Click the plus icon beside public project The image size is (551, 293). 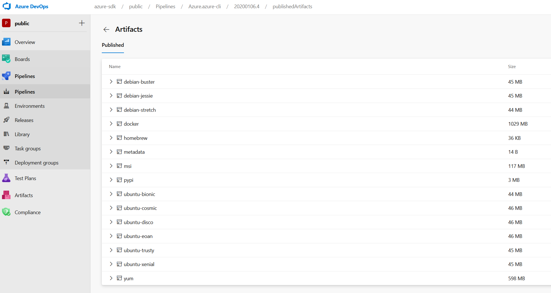tap(82, 23)
